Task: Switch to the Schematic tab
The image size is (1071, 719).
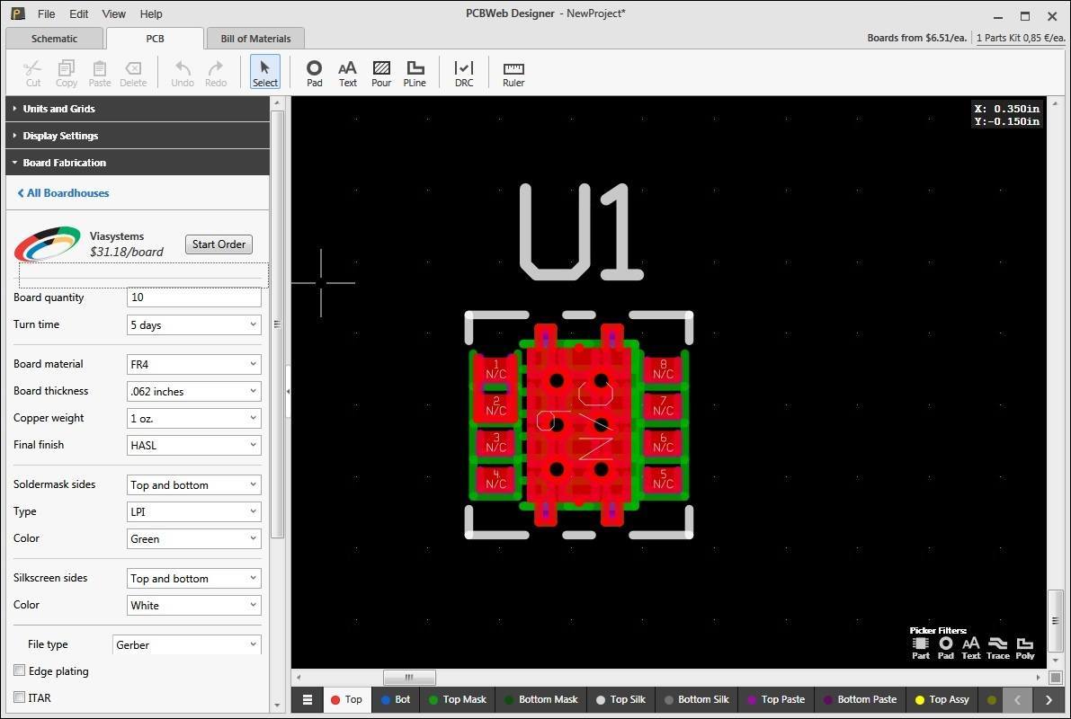Action: (x=55, y=39)
